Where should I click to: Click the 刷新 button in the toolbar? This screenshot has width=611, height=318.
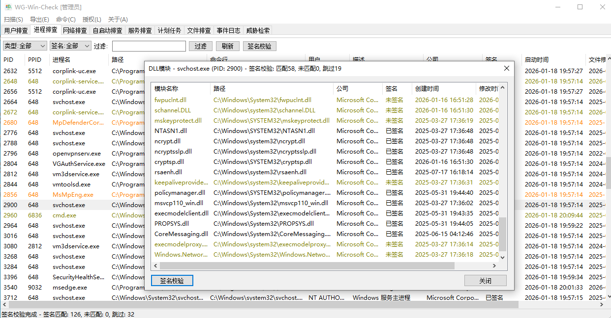(227, 46)
